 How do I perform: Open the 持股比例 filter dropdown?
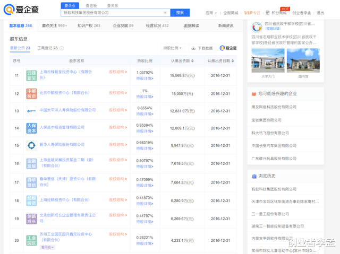point(173,48)
